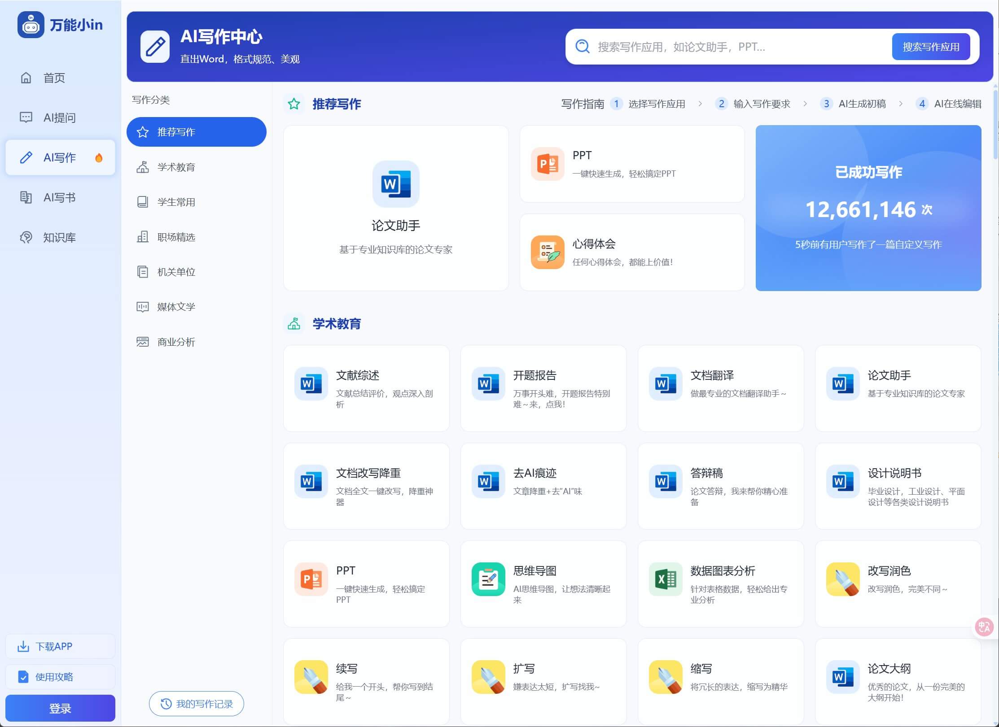Click the chevron after 选择写作应用 step
The width and height of the screenshot is (999, 727).
coord(700,104)
